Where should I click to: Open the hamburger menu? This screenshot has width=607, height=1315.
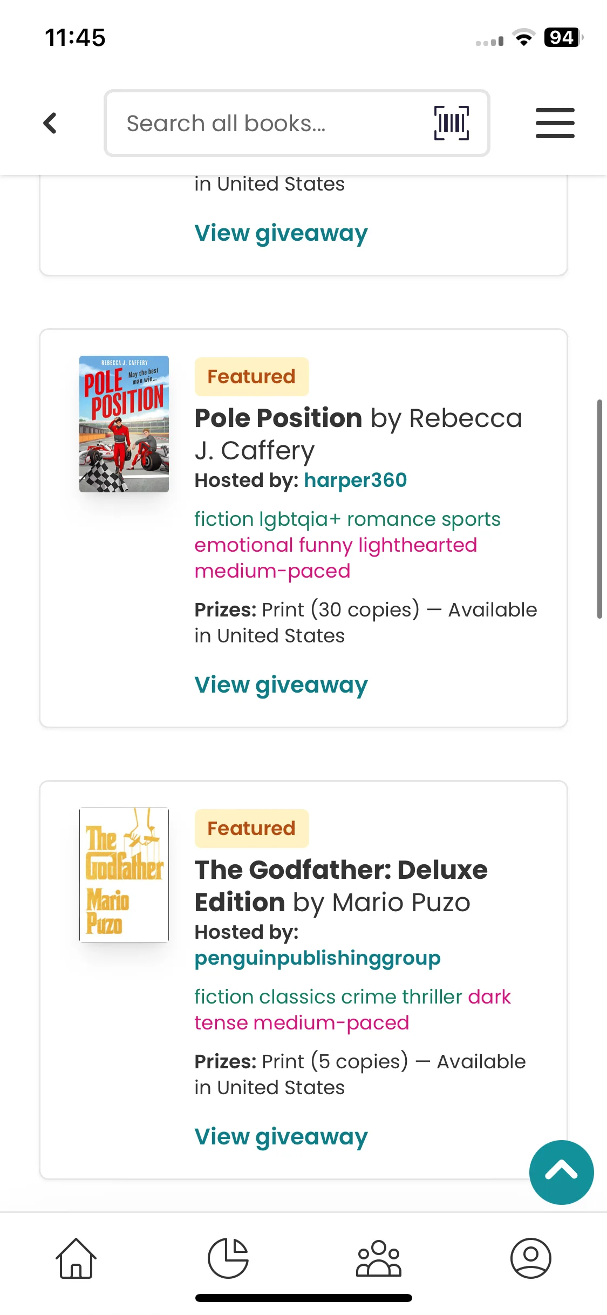[555, 123]
